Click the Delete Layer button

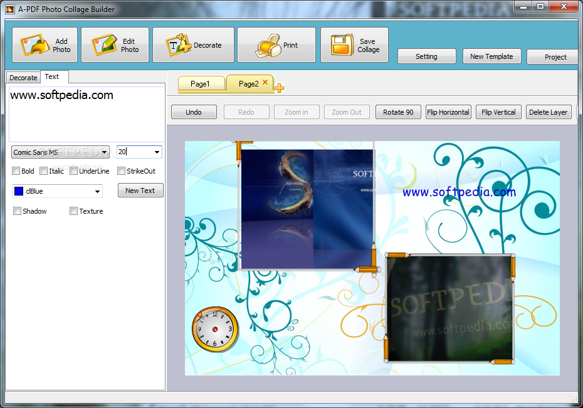point(549,112)
